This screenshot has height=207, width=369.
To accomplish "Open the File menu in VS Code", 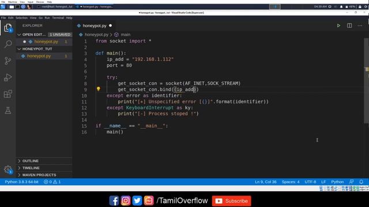I will (x=3, y=18).
